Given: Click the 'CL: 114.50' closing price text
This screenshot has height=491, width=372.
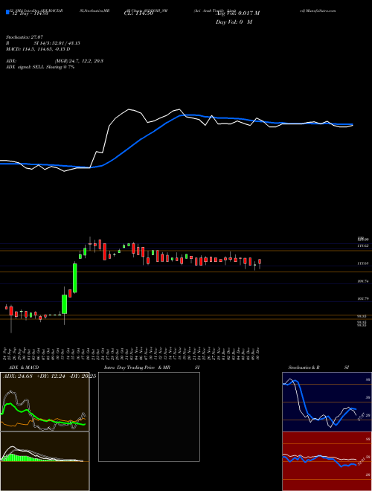Looking at the screenshot, I should tap(138, 13).
